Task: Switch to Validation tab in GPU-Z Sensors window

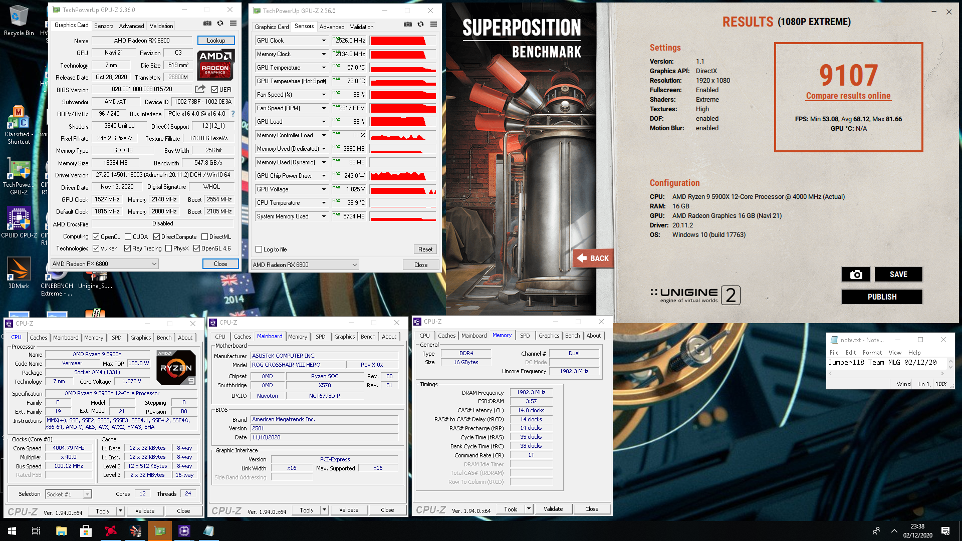Action: point(362,27)
